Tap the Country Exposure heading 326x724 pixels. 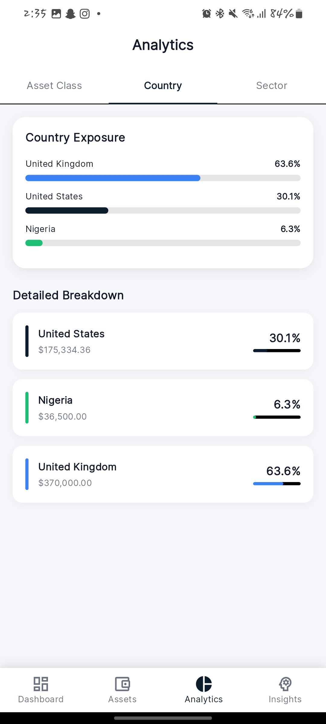coord(75,138)
